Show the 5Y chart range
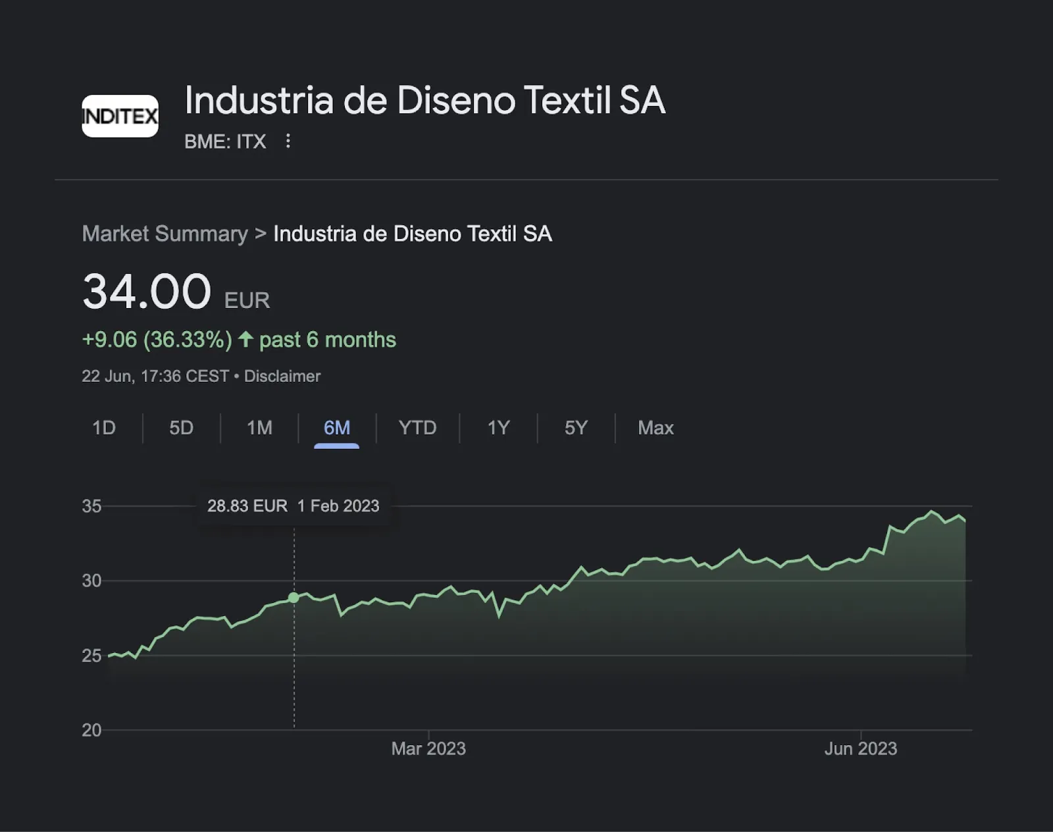Viewport: 1053px width, 832px height. coord(576,428)
